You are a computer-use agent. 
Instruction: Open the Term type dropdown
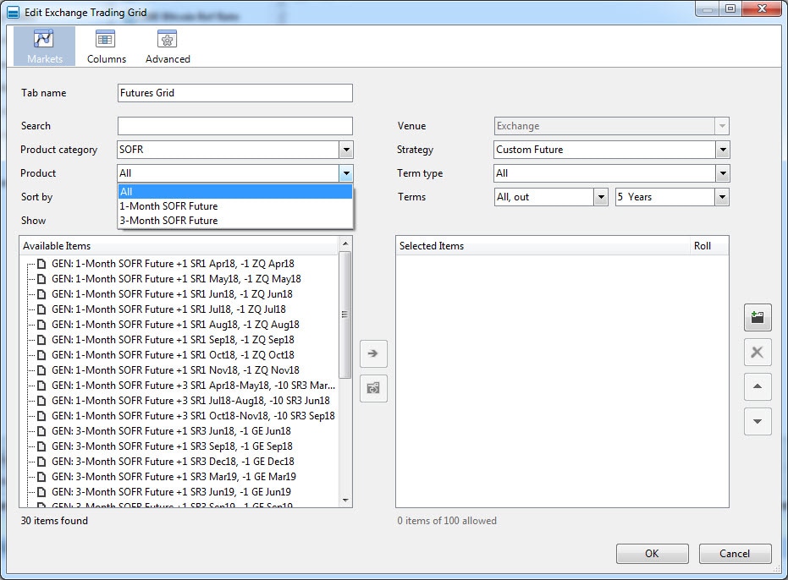(x=722, y=173)
